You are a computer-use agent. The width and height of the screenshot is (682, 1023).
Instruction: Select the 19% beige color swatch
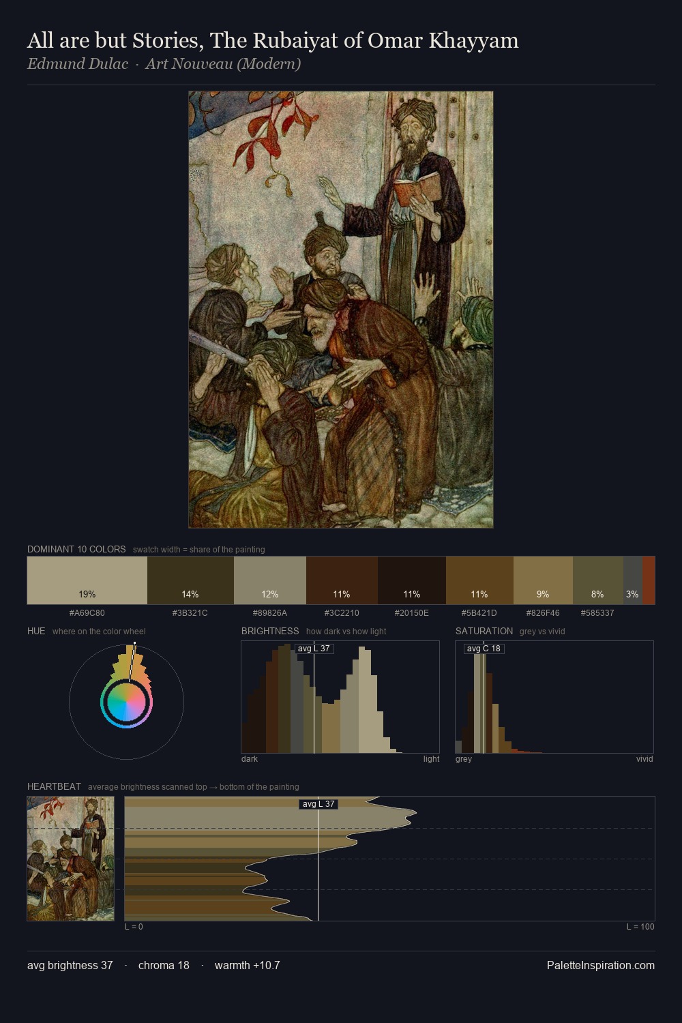click(x=87, y=580)
